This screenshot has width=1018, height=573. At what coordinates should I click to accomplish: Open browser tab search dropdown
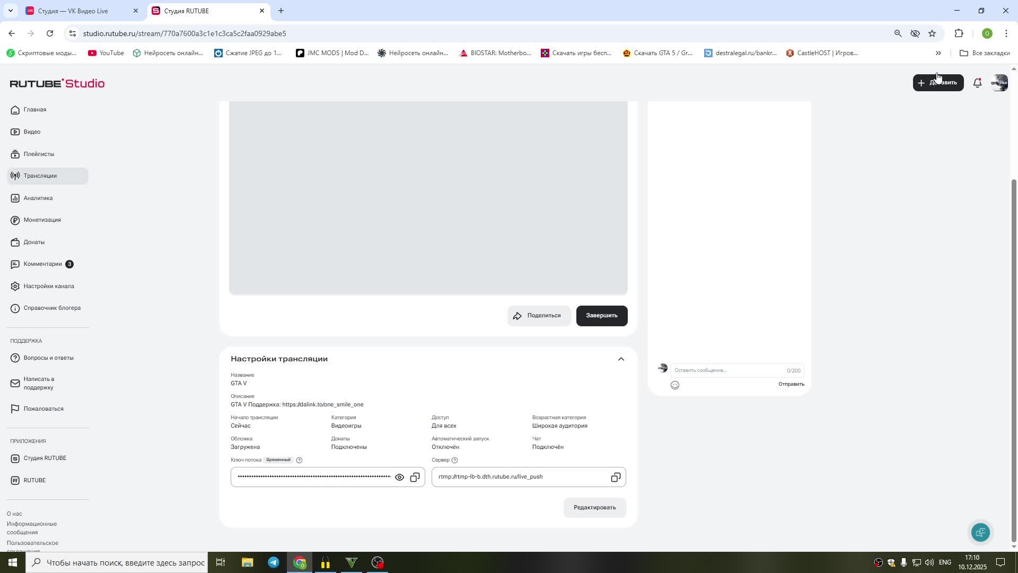pyautogui.click(x=10, y=11)
